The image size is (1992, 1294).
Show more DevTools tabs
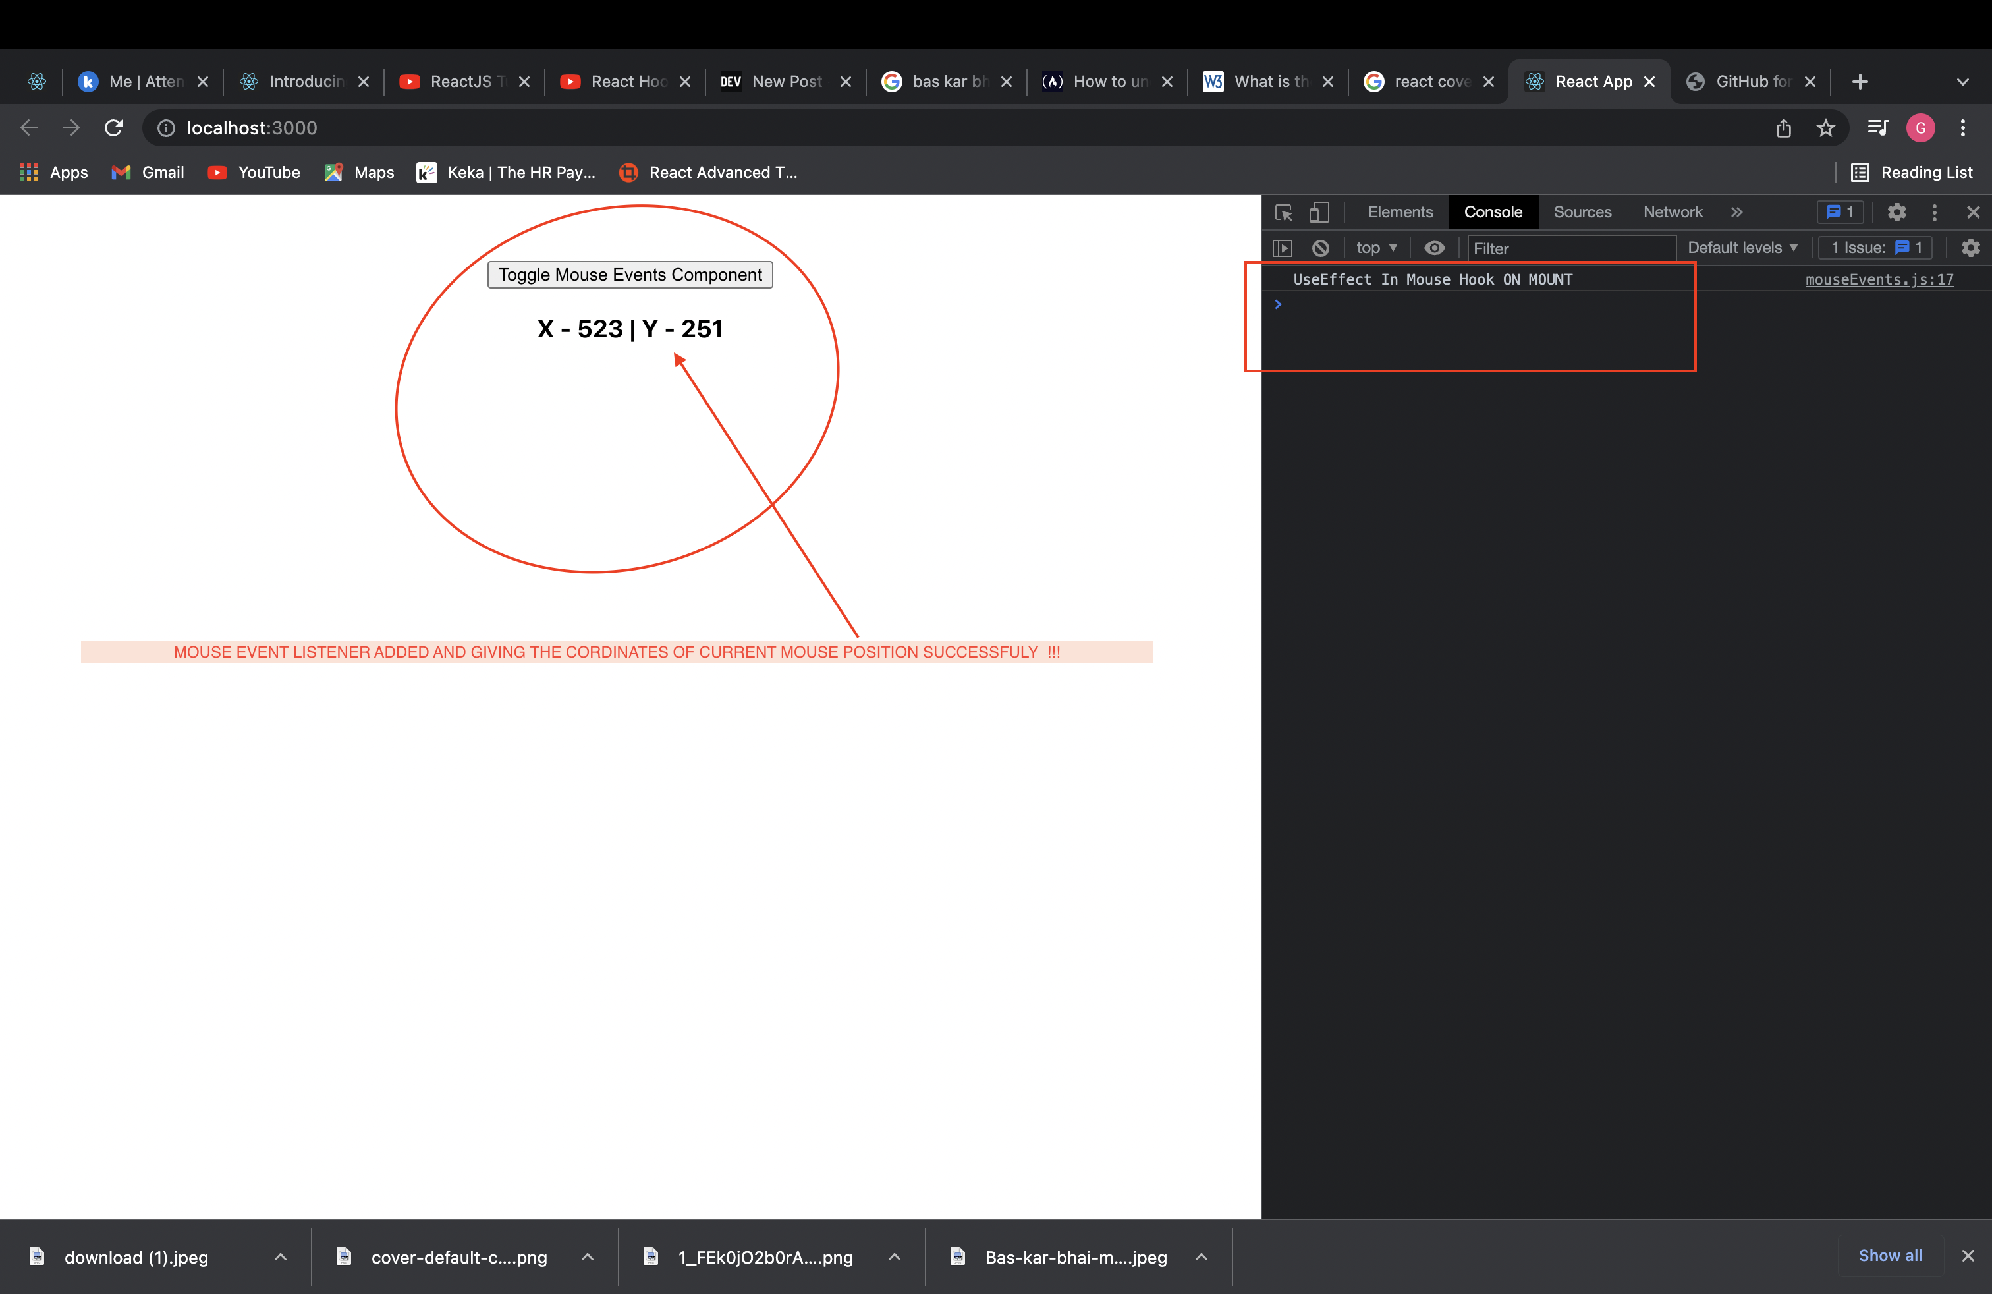[1736, 213]
